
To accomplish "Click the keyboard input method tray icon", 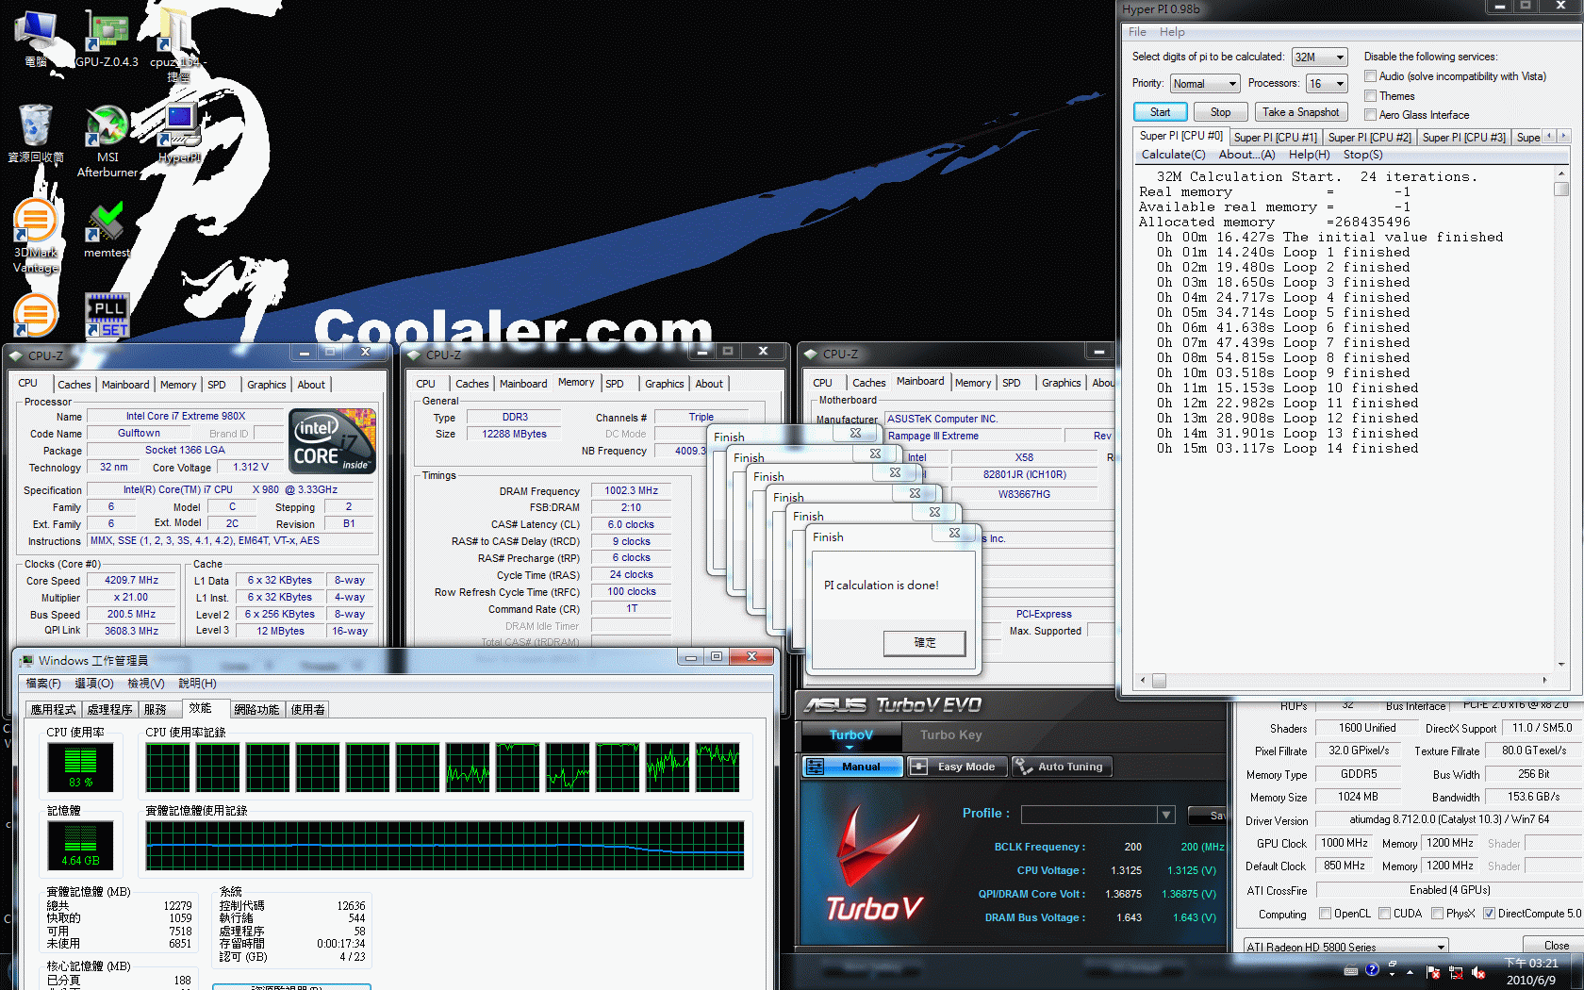I will point(1351,970).
